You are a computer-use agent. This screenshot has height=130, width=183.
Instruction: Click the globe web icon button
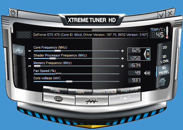[x=59, y=99]
